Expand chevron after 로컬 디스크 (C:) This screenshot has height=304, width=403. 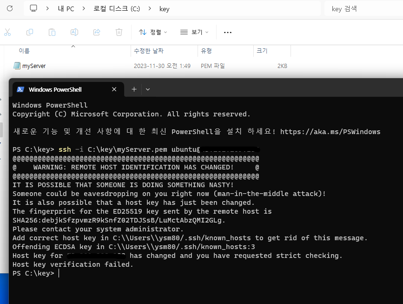click(150, 8)
